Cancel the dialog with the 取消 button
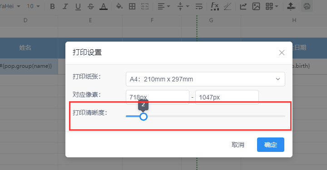 point(238,145)
